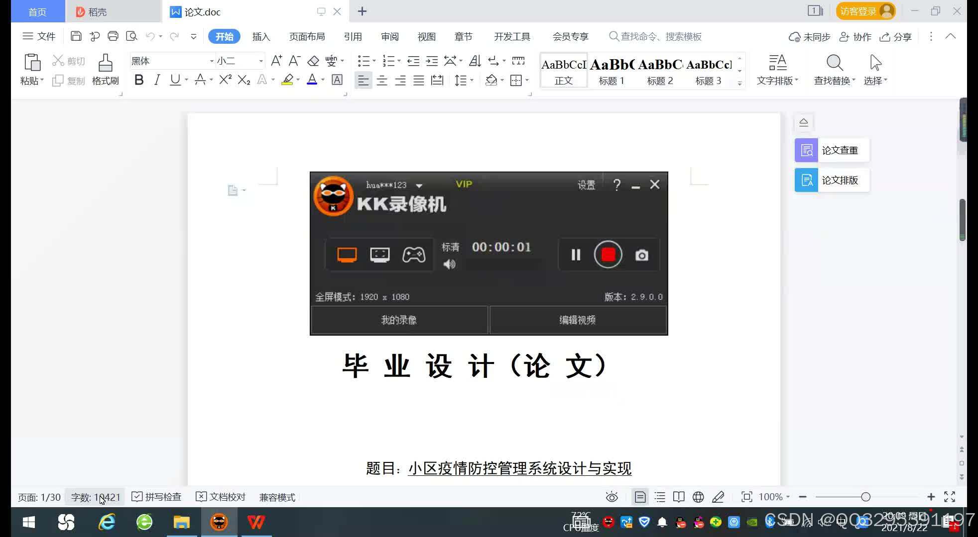
Task: Switch to reading view
Action: (x=679, y=497)
